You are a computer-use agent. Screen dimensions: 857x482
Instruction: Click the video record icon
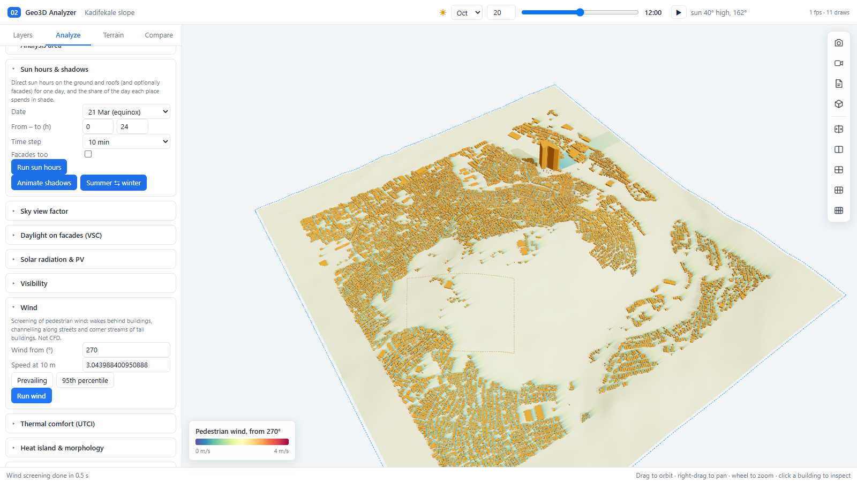(x=839, y=63)
